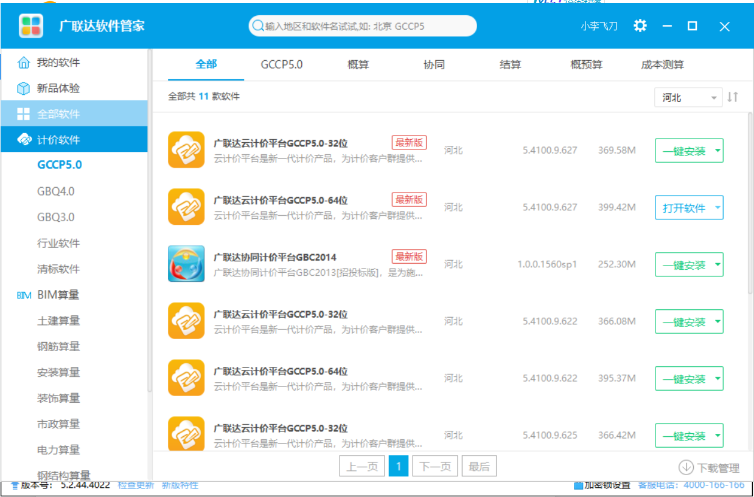The image size is (754, 497).
Task: Click the 新品体验 cube icon
Action: click(23, 89)
